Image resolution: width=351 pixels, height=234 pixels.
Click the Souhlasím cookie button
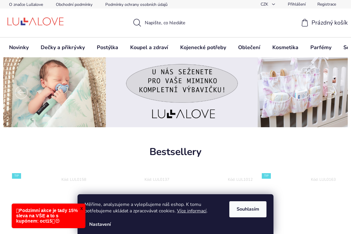248,209
